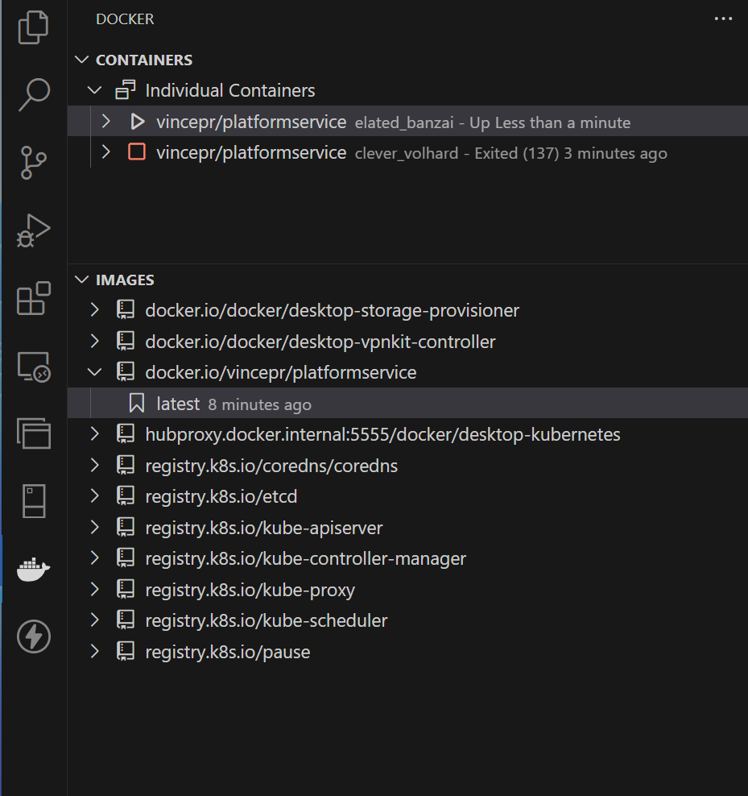Collapse docker.io/vincepr/platformservice image
Screen dimensions: 748x796
(95, 372)
